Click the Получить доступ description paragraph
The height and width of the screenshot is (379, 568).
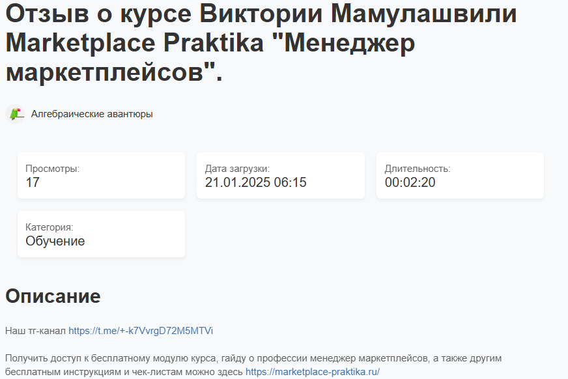click(253, 365)
